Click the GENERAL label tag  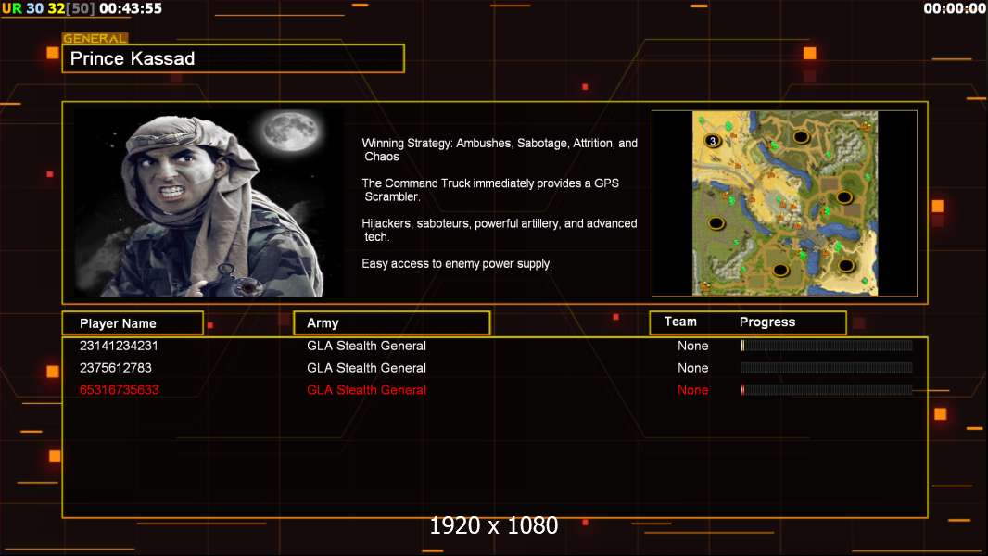[x=95, y=38]
